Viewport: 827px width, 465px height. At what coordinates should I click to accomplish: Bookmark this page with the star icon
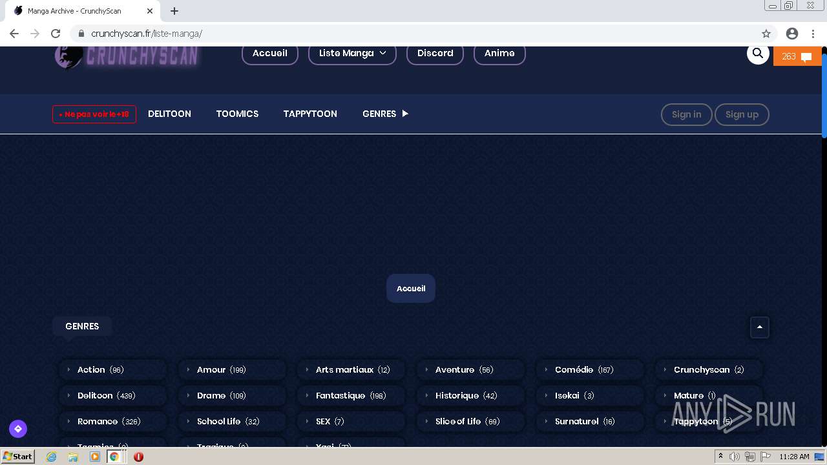pos(766,34)
